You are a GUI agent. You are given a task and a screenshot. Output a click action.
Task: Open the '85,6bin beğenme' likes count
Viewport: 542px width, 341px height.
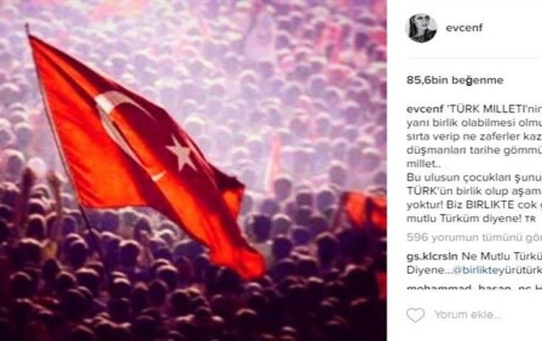[455, 80]
